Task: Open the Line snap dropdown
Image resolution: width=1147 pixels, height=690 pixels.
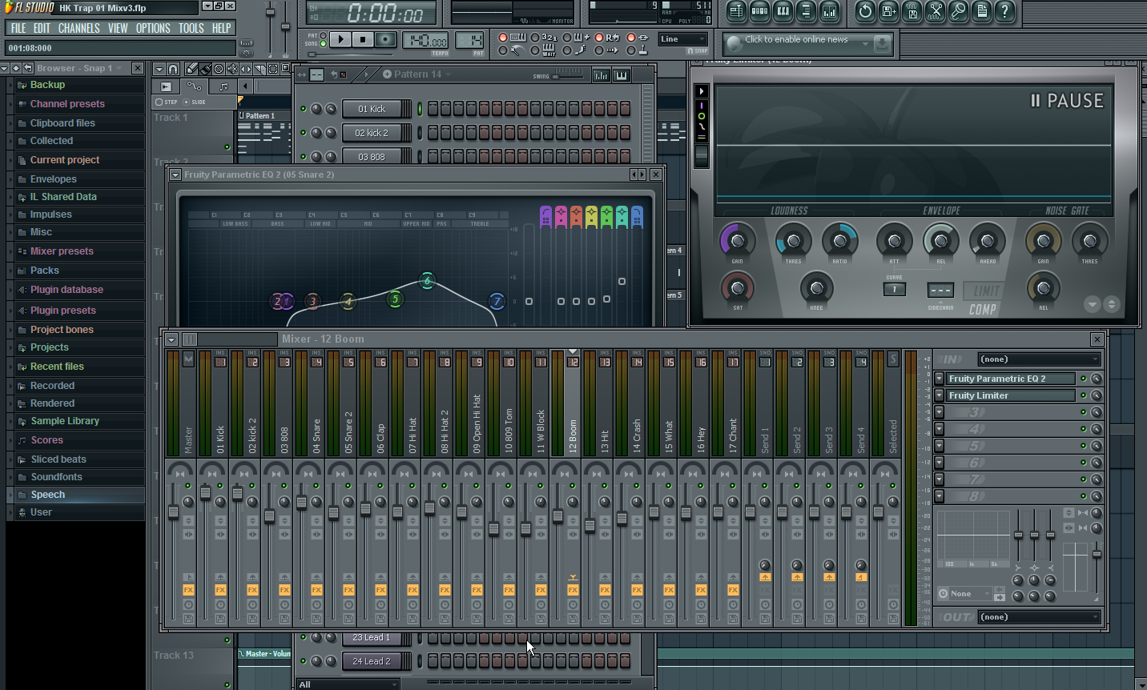Action: 683,39
